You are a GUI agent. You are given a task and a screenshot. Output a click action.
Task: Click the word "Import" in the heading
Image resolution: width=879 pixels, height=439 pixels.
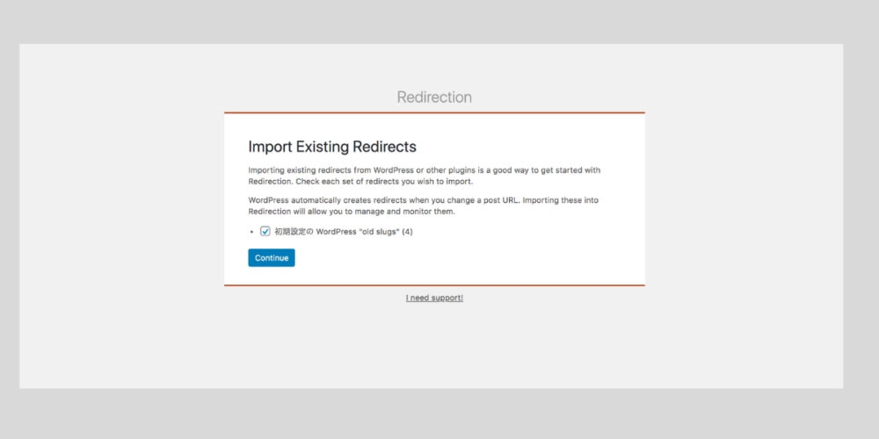[x=270, y=147]
